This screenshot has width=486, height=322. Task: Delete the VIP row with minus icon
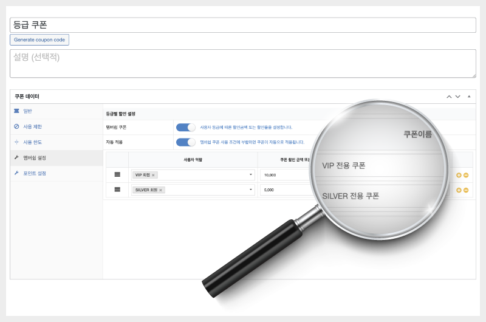(466, 175)
